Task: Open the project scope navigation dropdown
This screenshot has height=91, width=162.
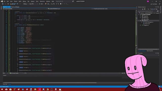Action: pos(25,9)
